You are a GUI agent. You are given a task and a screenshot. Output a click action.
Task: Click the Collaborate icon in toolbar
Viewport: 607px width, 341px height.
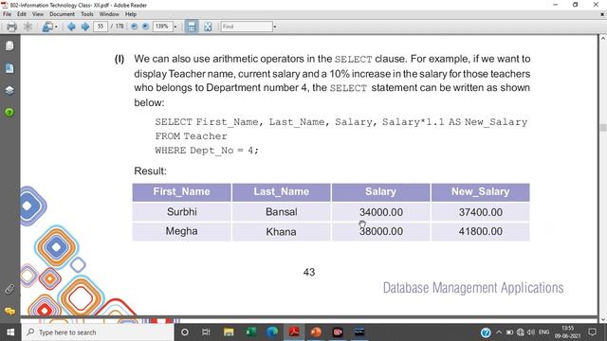click(x=47, y=27)
